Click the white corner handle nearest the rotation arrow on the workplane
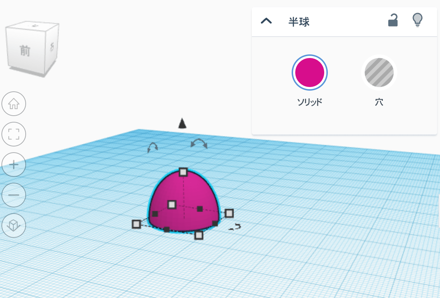Screen dimensions: 440x298 [x=229, y=213]
